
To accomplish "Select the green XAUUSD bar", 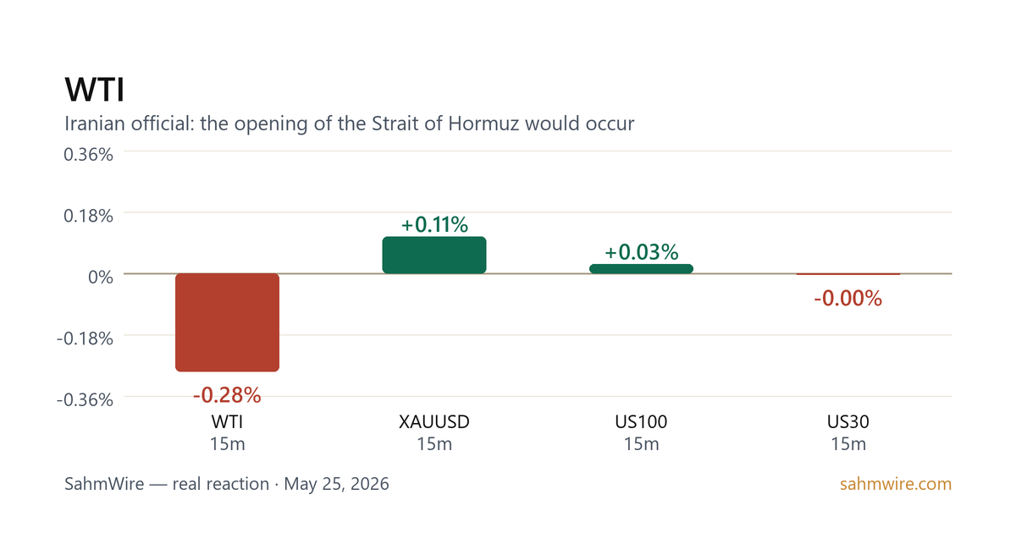I will [434, 255].
